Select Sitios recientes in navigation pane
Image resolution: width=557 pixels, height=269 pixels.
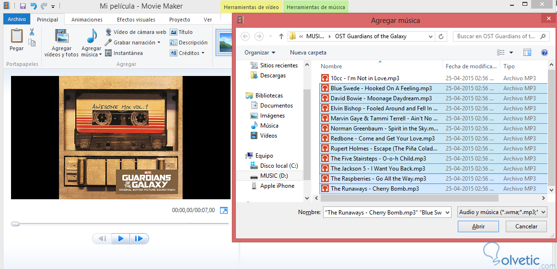click(x=274, y=65)
